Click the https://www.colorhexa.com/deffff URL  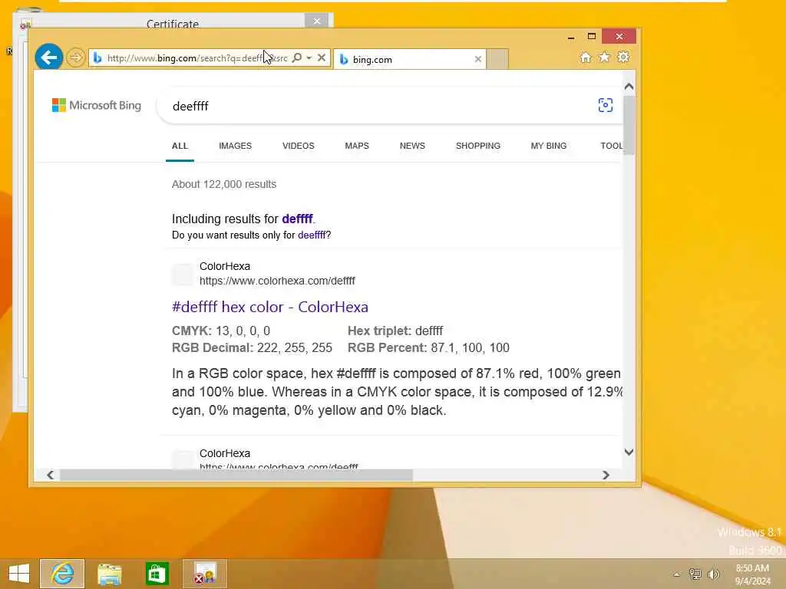coord(277,281)
